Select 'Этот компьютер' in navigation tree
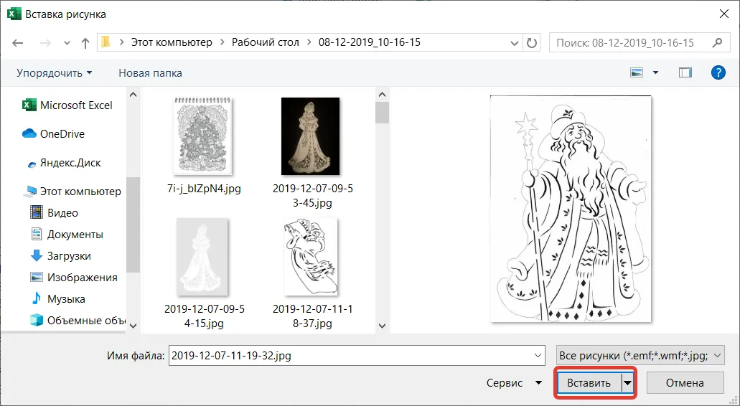This screenshot has height=406, width=740. (73, 192)
